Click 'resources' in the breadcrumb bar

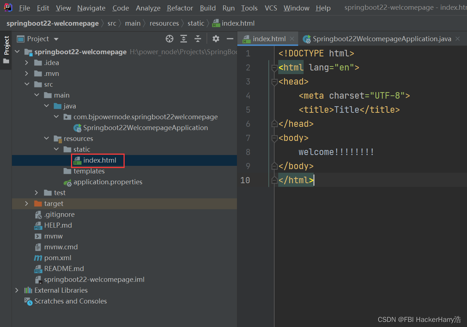tap(164, 23)
